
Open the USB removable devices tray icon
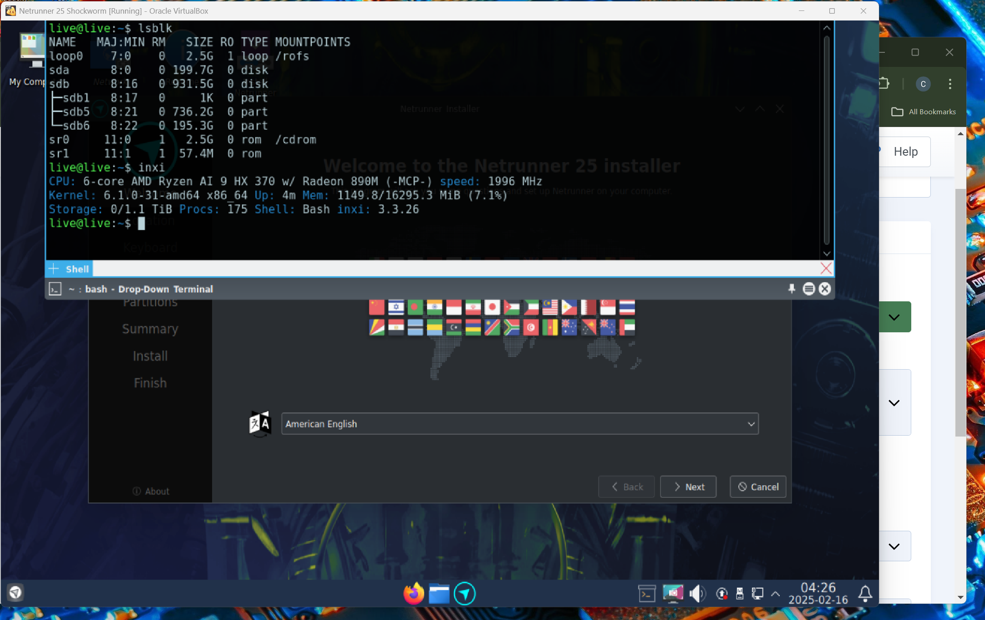pyautogui.click(x=740, y=594)
